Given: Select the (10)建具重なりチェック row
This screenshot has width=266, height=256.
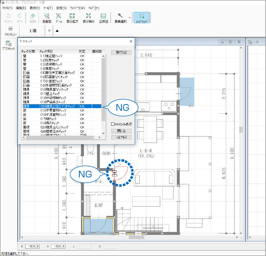Looking at the screenshot, I should click(62, 90).
